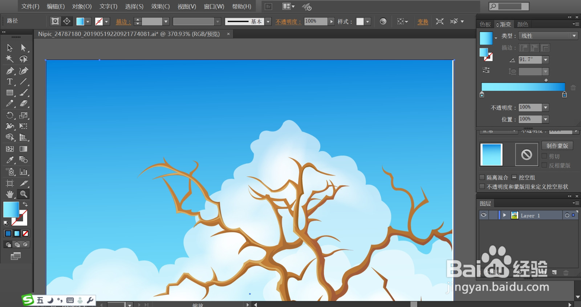
Task: Select the Paintbrush tool
Action: (x=24, y=93)
